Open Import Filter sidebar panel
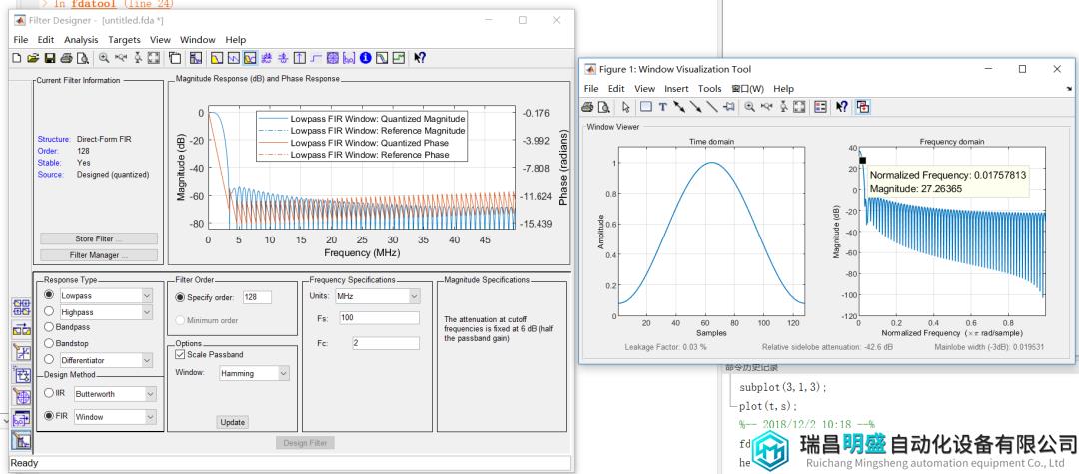Screen dimensions: 1079x474 click(x=21, y=419)
